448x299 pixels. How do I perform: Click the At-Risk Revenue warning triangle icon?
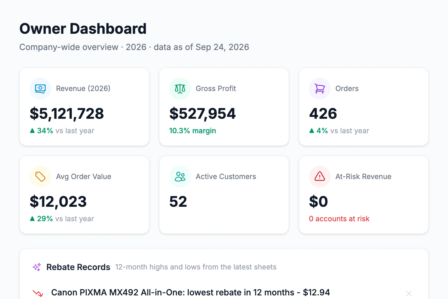320,176
